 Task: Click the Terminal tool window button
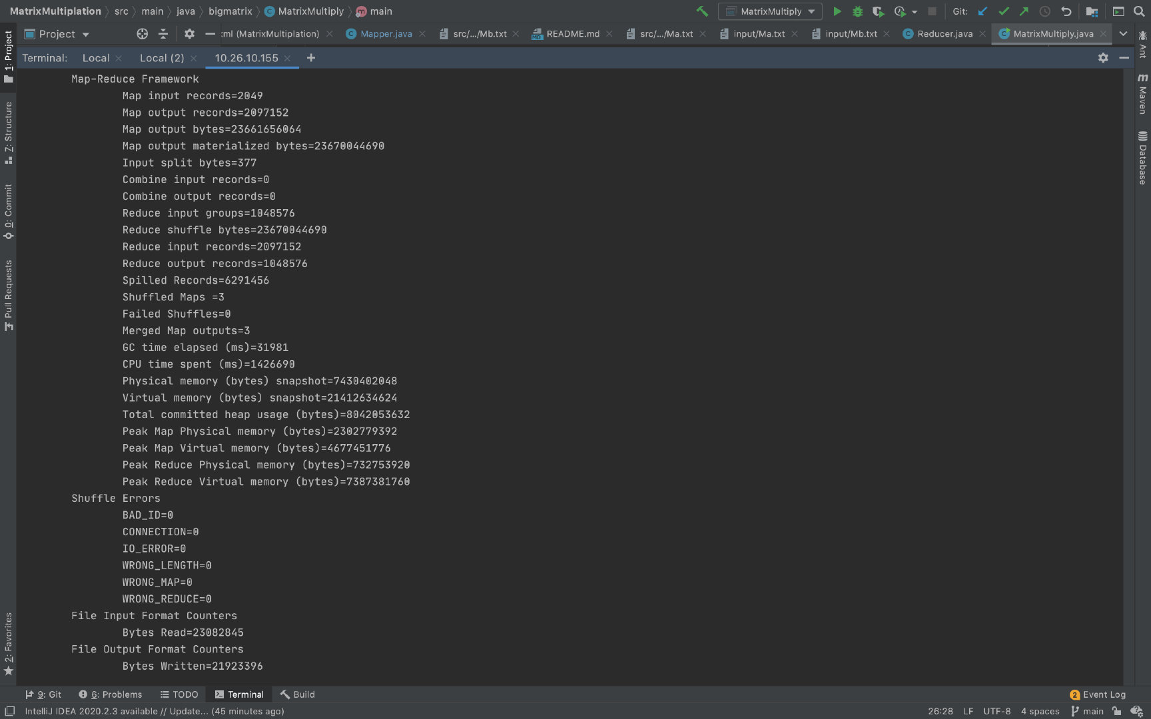239,694
